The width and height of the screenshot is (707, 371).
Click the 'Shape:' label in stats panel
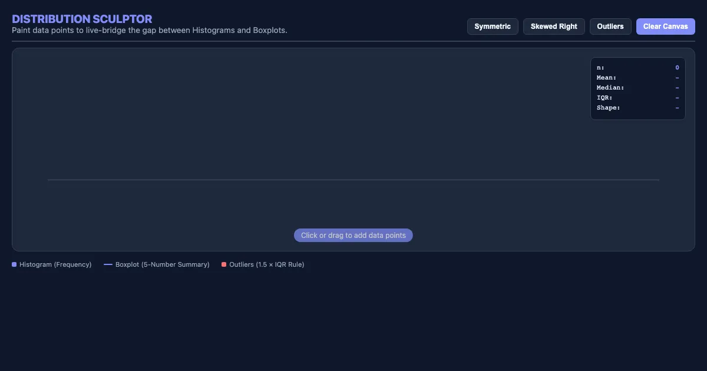point(609,108)
